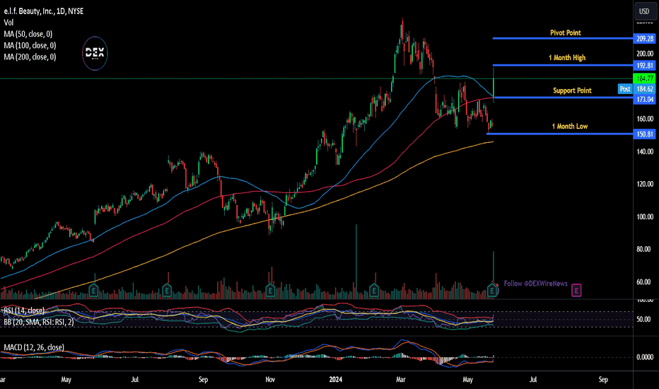Click the Nov label on the time axis
659x389 pixels.
tap(270, 379)
